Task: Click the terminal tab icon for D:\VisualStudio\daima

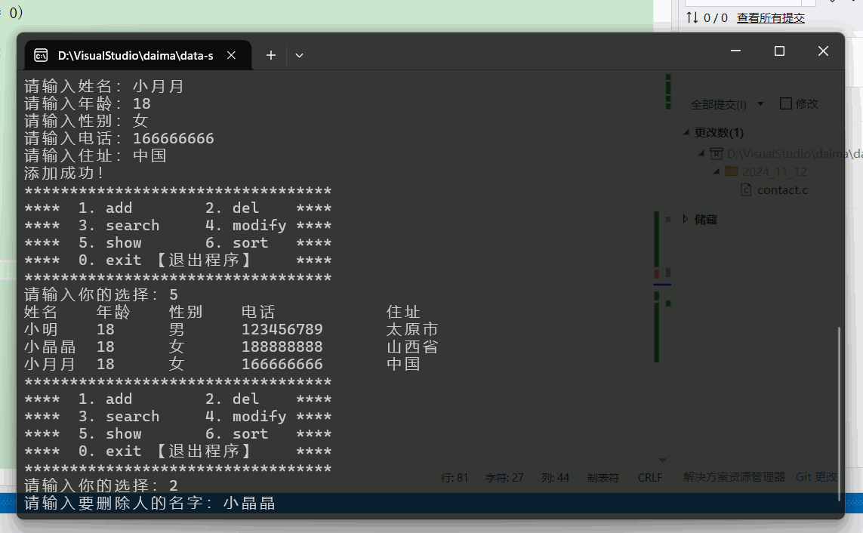Action: coord(41,56)
